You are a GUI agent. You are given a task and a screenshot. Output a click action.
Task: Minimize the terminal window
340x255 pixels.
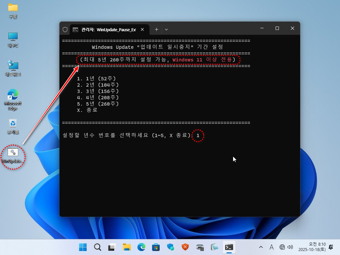tap(262, 29)
